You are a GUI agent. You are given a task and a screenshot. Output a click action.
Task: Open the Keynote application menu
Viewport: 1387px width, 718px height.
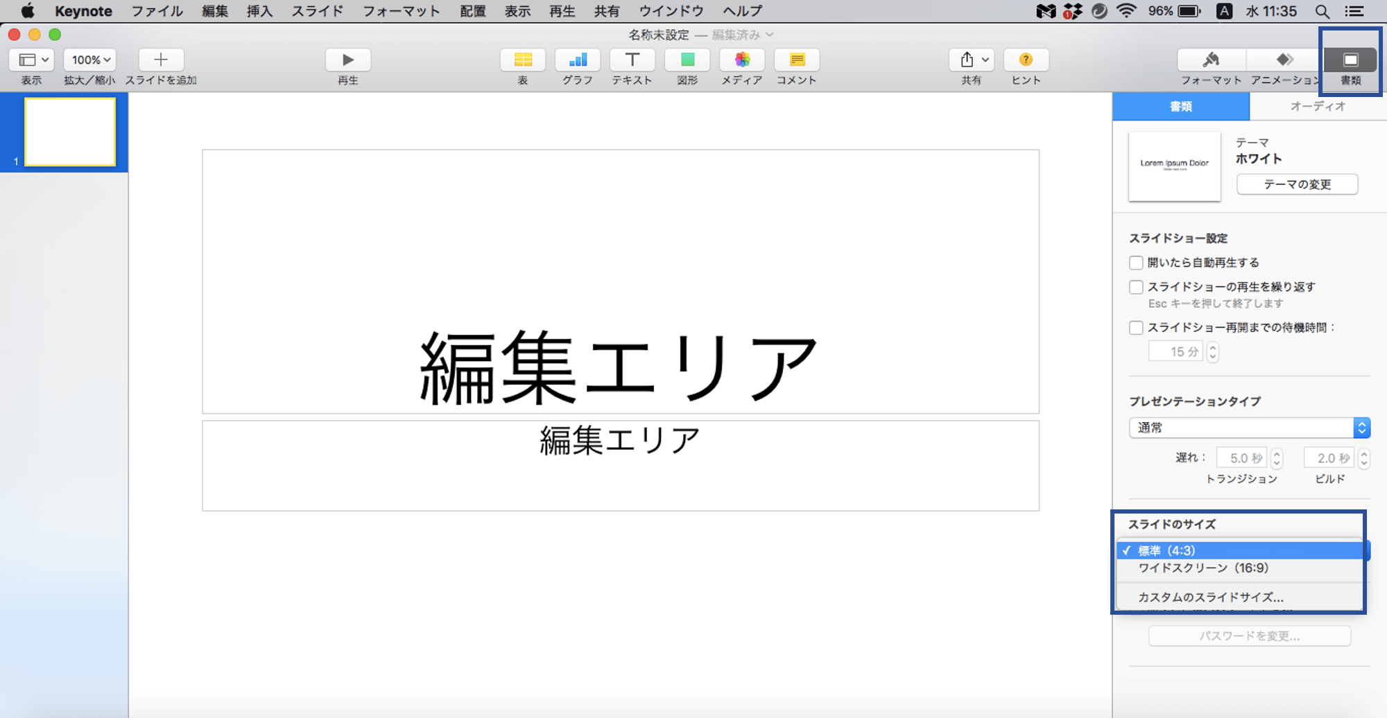[83, 11]
